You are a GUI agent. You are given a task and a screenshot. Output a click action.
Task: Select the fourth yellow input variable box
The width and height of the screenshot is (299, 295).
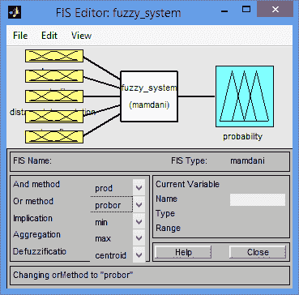[54, 117]
